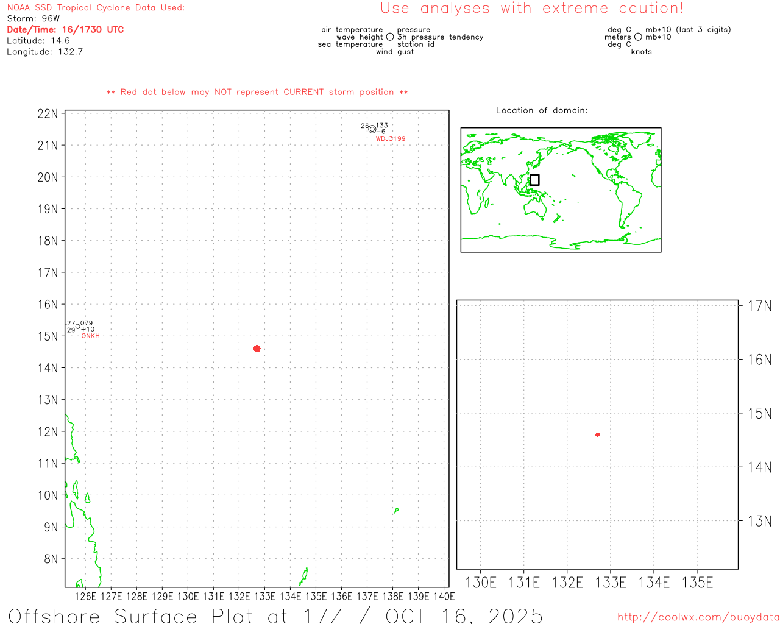This screenshot has height=624, width=780.
Task: Select the ONKH station circle marker
Action: pyautogui.click(x=77, y=327)
